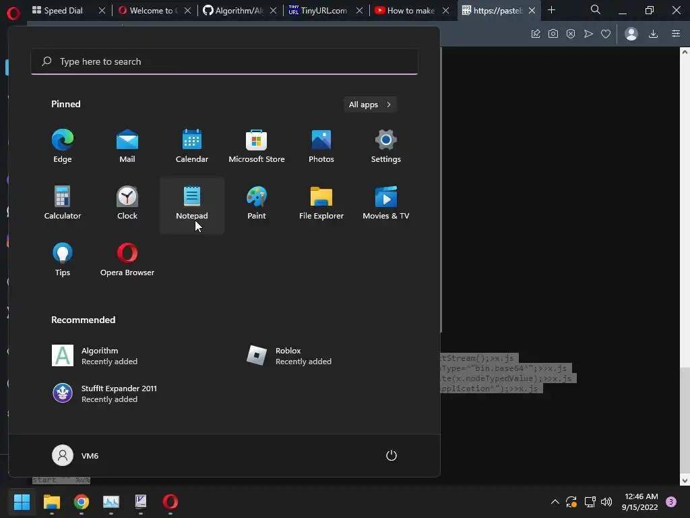Click the Type here to search field
Image resolution: width=690 pixels, height=518 pixels.
[224, 61]
